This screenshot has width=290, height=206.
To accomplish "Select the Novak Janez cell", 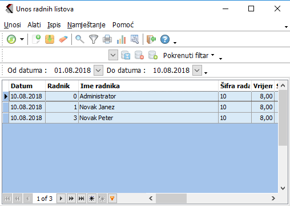I will 148,107.
